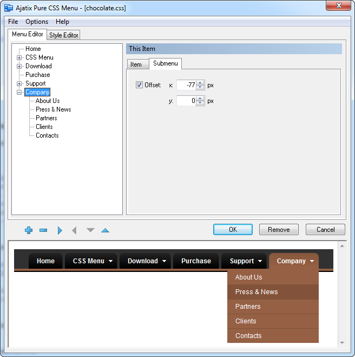355x357 pixels.
Task: Select Clients in the menu tree
Action: 44,127
